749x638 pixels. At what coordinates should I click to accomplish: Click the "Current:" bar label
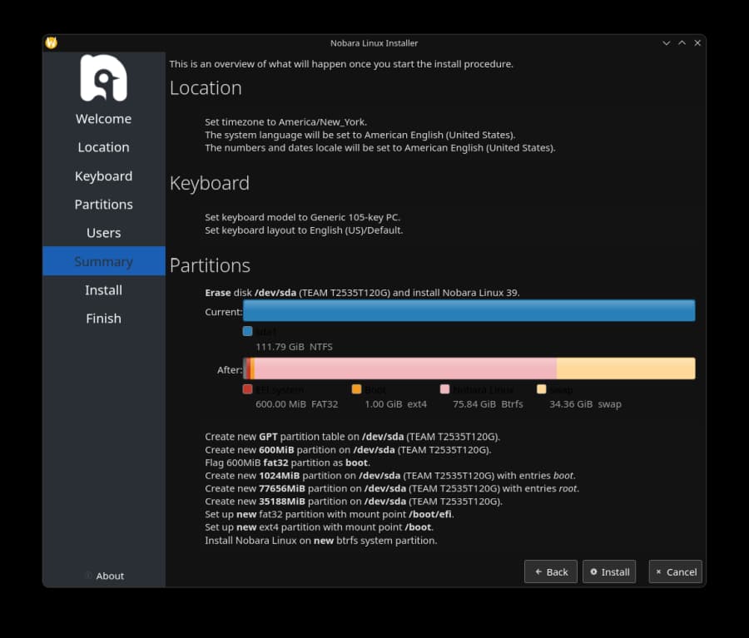pos(224,312)
